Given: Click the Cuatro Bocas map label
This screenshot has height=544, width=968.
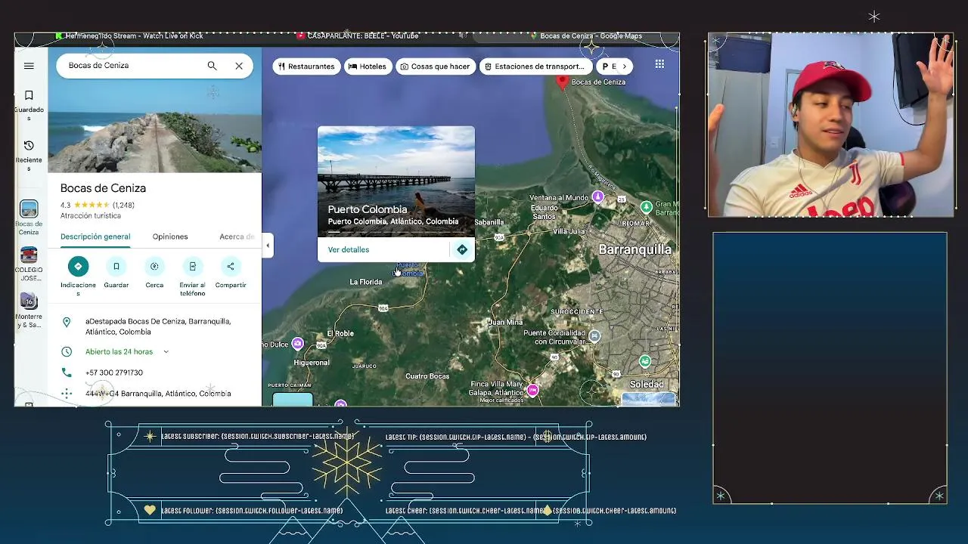Looking at the screenshot, I should click(x=427, y=376).
